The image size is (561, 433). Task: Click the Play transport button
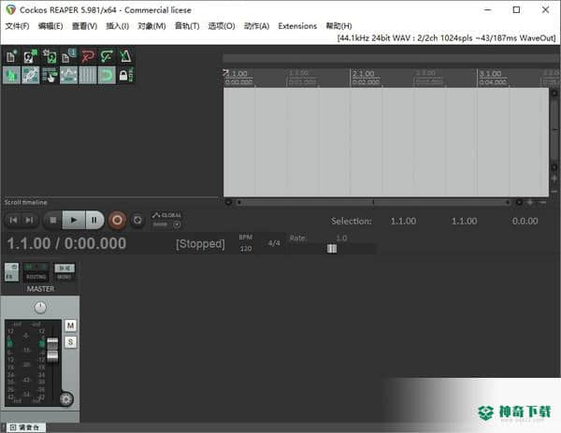pyautogui.click(x=74, y=220)
